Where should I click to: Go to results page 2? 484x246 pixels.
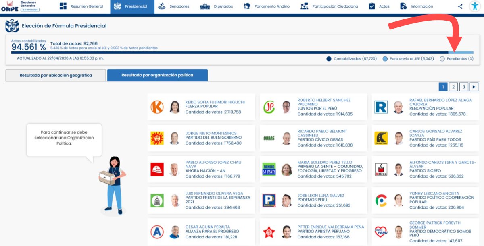pyautogui.click(x=453, y=87)
